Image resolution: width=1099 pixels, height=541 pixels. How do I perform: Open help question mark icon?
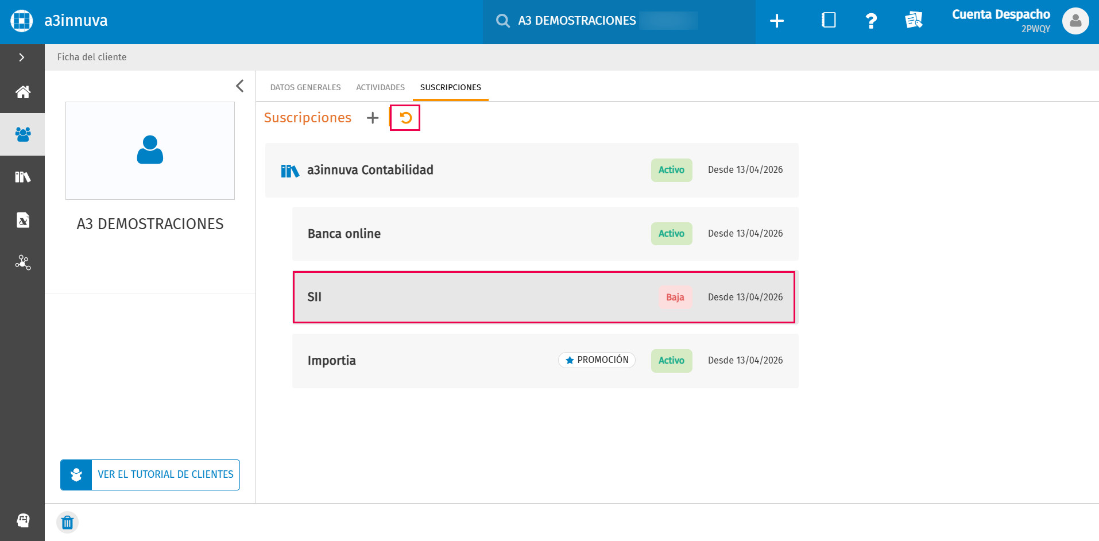click(871, 21)
